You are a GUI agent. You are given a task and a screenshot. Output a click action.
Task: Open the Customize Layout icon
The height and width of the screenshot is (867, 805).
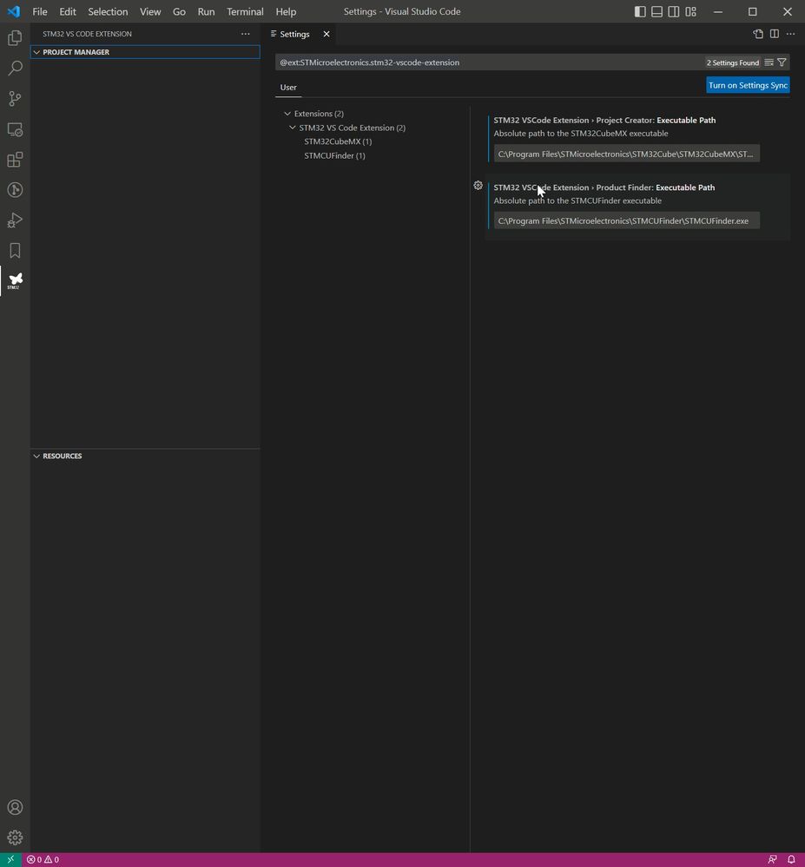pyautogui.click(x=691, y=11)
